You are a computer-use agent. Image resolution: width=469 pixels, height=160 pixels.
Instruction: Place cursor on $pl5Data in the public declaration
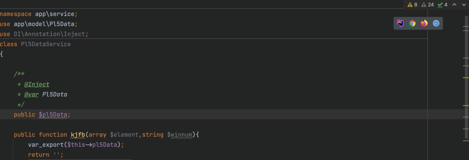(53, 115)
